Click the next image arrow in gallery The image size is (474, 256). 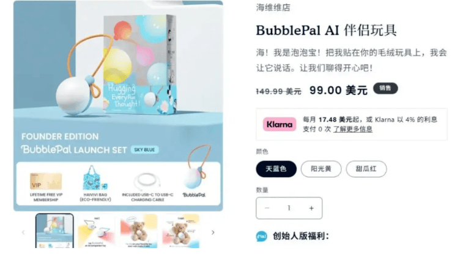point(213,232)
